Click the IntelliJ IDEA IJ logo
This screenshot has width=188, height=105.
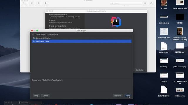tap(116, 22)
